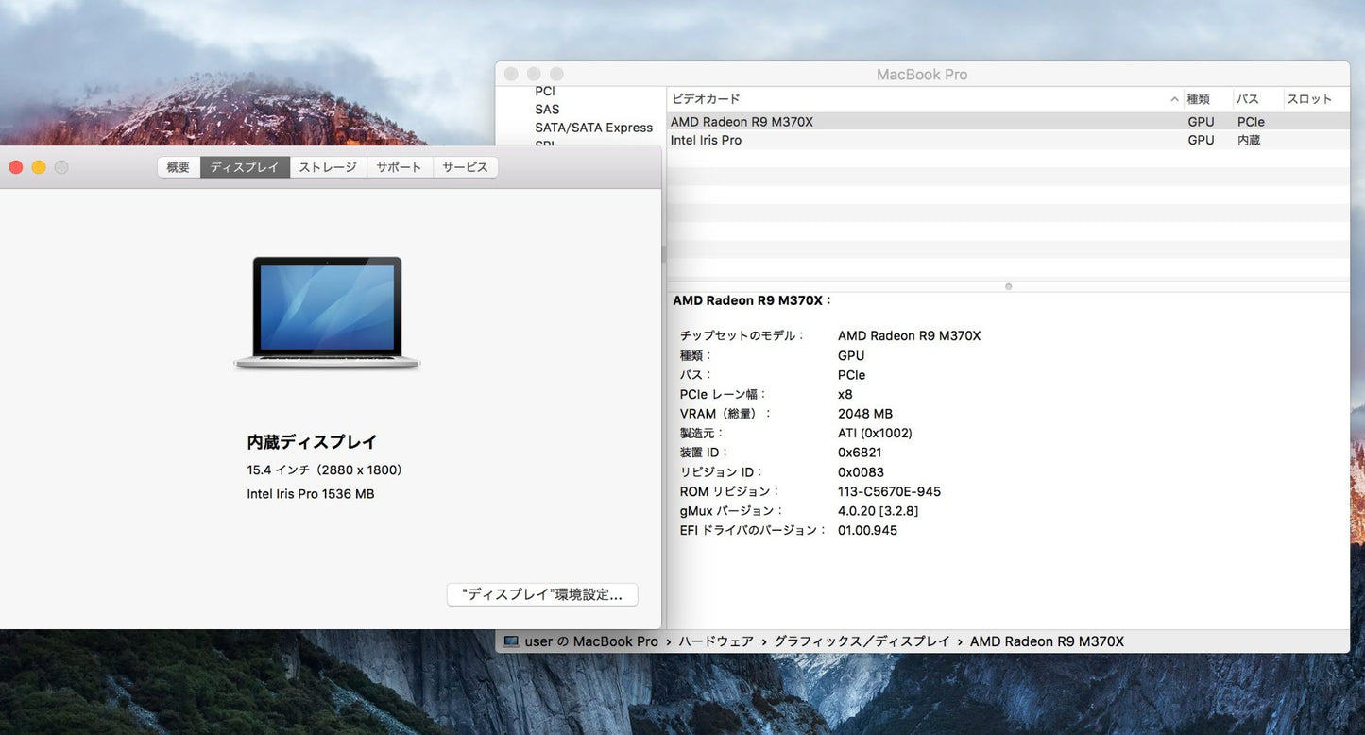Viewport: 1365px width, 735px height.
Task: Click AMD Radeon R9 M370X in path bar
Action: click(1047, 641)
